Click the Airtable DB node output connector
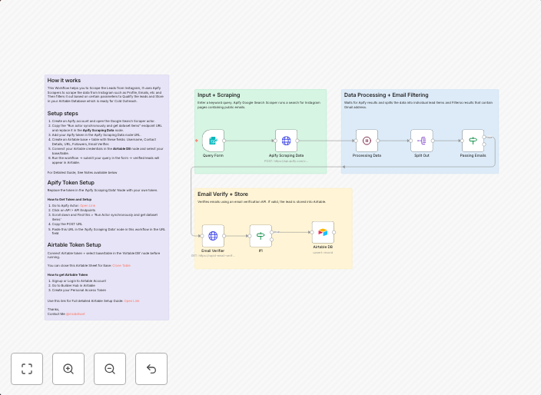 [x=334, y=233]
